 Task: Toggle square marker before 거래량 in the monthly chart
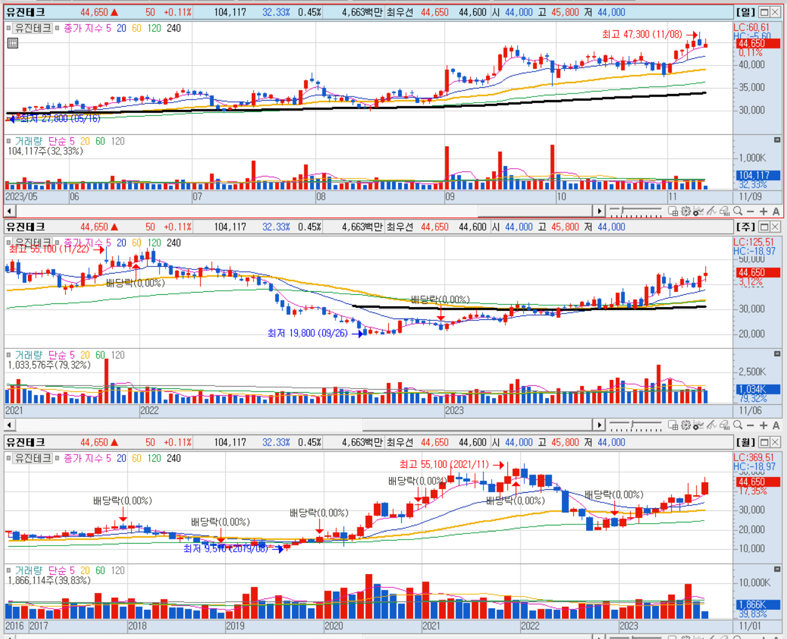[x=8, y=570]
